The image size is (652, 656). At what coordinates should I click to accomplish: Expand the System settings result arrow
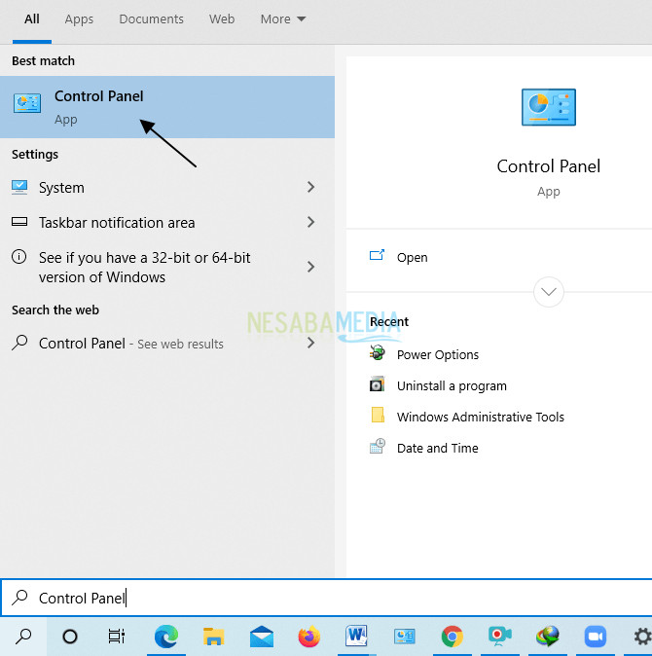(x=310, y=187)
